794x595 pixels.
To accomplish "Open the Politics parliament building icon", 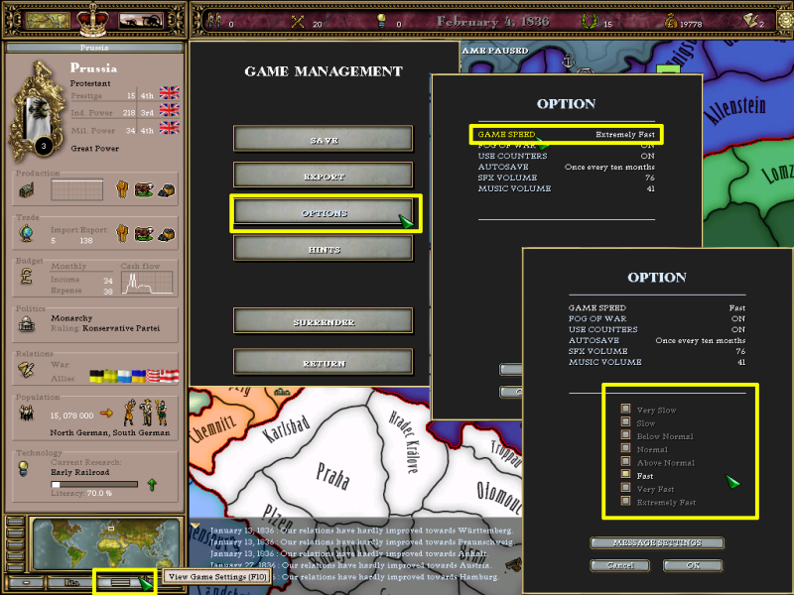I will 27,324.
